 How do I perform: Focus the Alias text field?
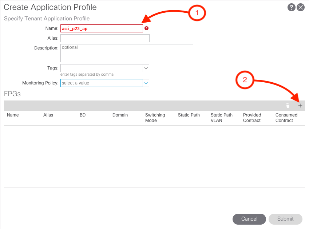105,38
